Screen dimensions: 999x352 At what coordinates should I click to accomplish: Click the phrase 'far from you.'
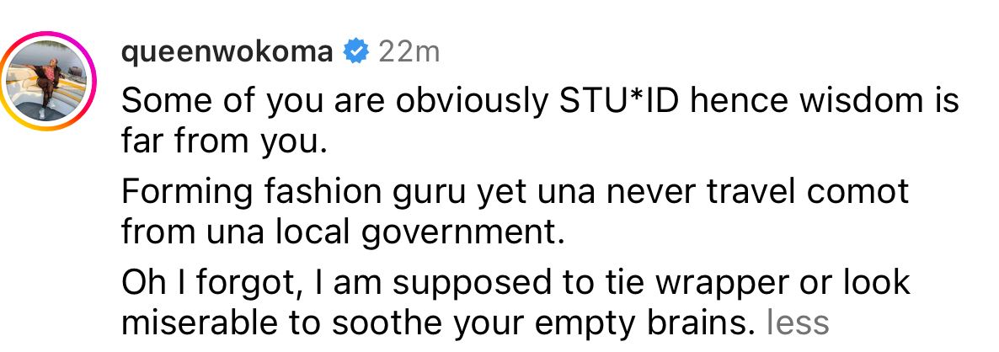(x=223, y=141)
